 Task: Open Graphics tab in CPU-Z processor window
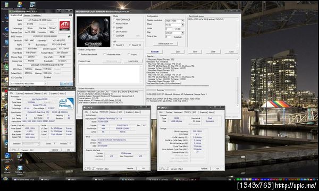pyautogui.click(x=54, y=93)
